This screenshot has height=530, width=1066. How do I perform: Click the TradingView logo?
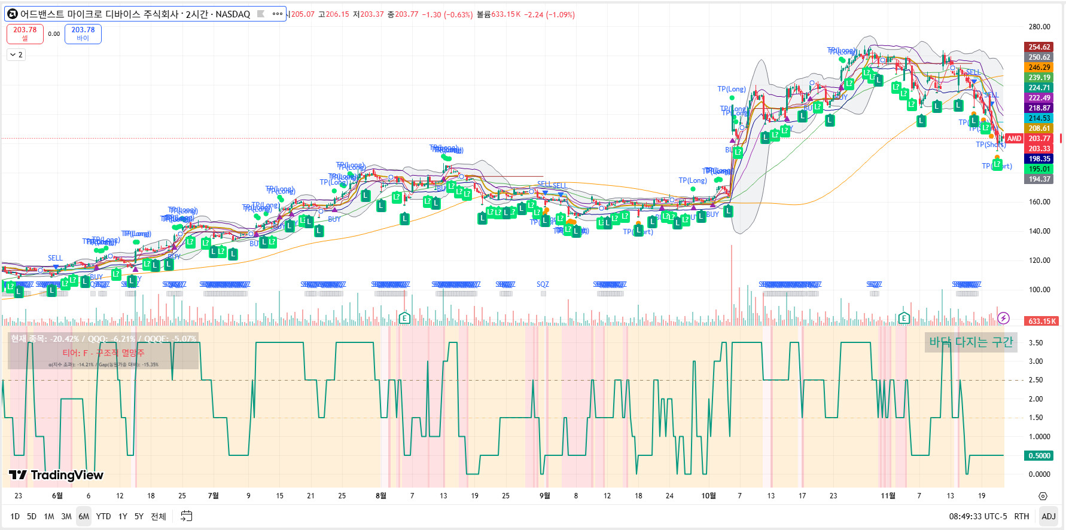coord(56,475)
